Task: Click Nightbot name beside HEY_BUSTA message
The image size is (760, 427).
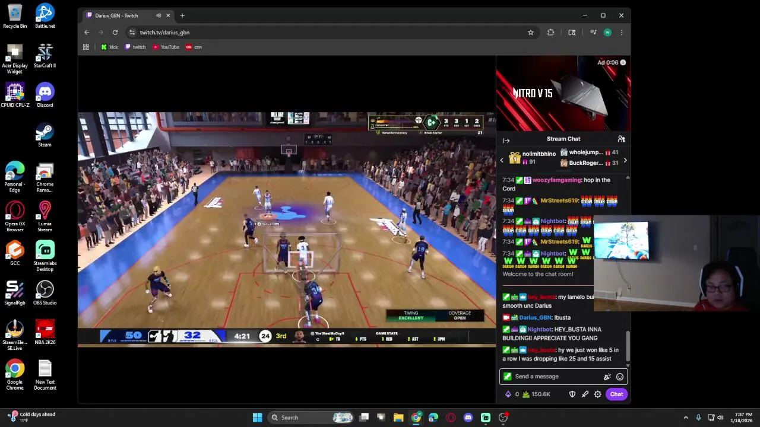Action: tap(539, 329)
